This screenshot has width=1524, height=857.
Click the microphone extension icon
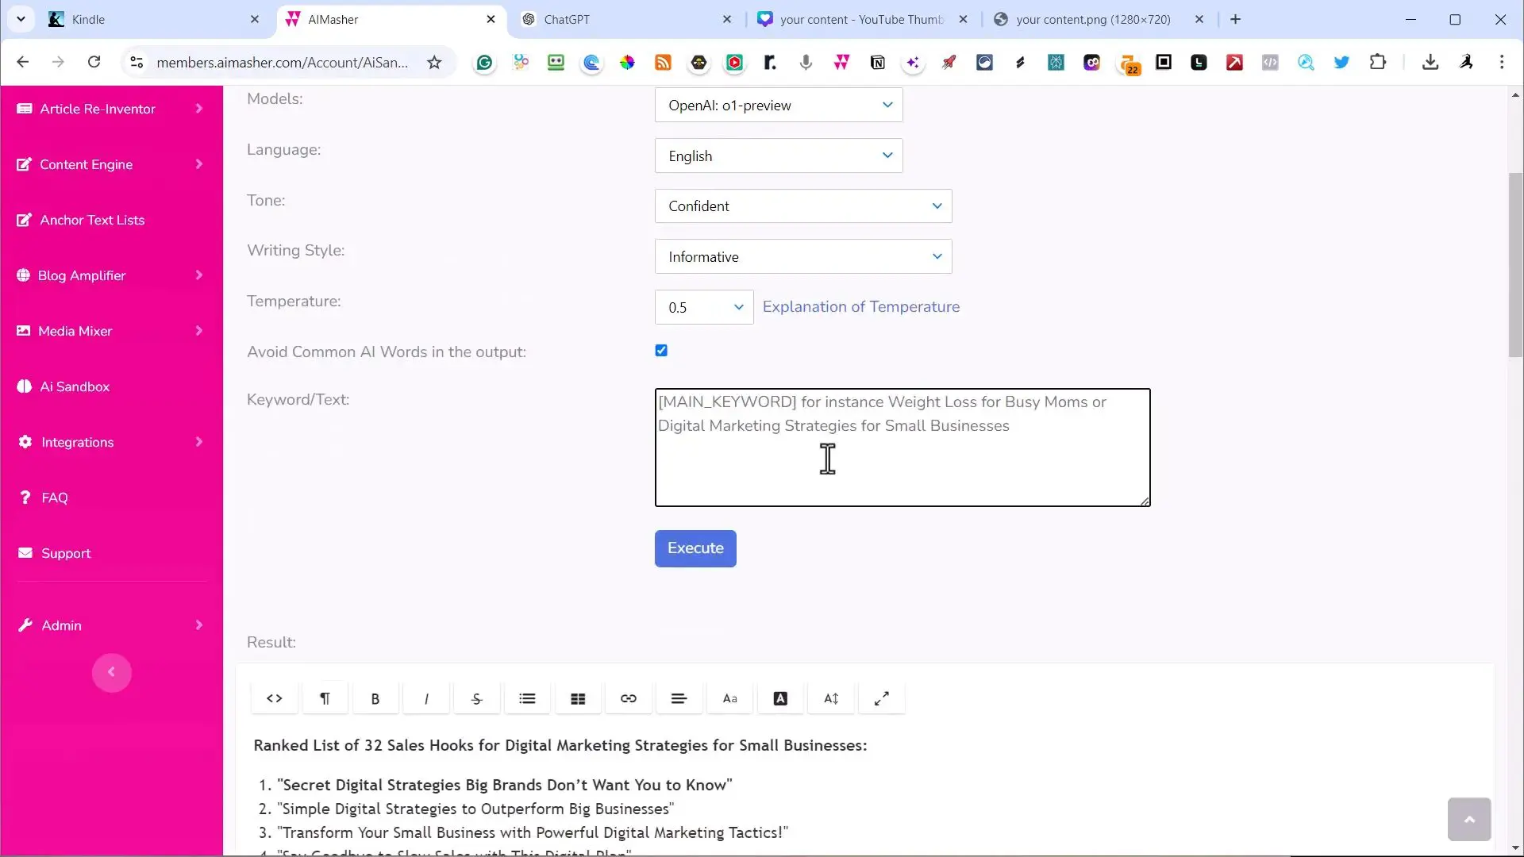pos(806,63)
